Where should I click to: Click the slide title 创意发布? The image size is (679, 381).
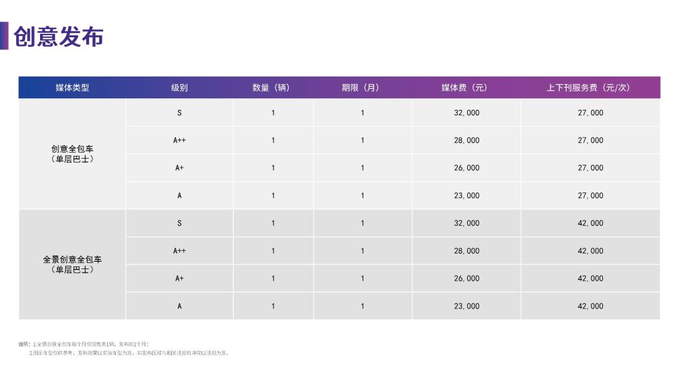pos(58,37)
